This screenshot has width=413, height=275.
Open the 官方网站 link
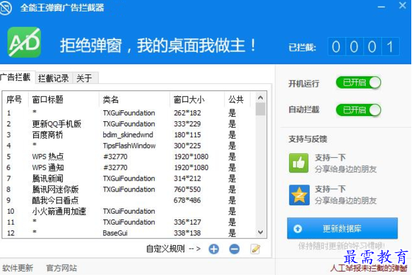pos(61,268)
